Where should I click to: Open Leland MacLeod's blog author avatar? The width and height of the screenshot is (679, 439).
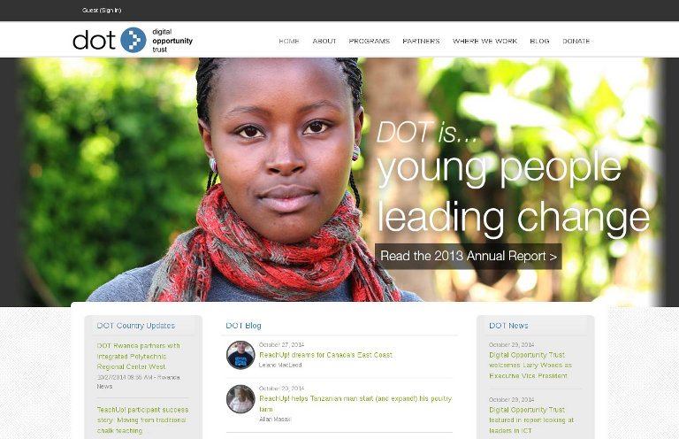click(240, 355)
